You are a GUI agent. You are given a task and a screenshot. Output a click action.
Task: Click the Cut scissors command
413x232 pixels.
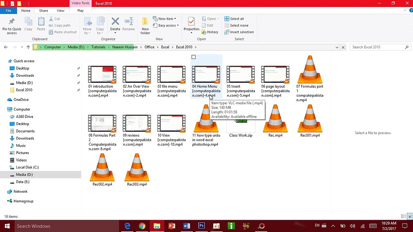coord(55,19)
